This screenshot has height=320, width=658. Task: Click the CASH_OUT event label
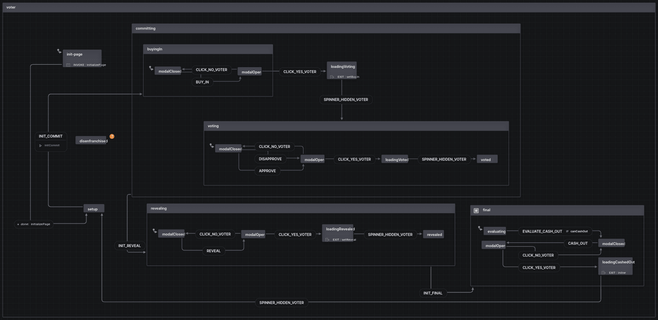click(x=578, y=243)
